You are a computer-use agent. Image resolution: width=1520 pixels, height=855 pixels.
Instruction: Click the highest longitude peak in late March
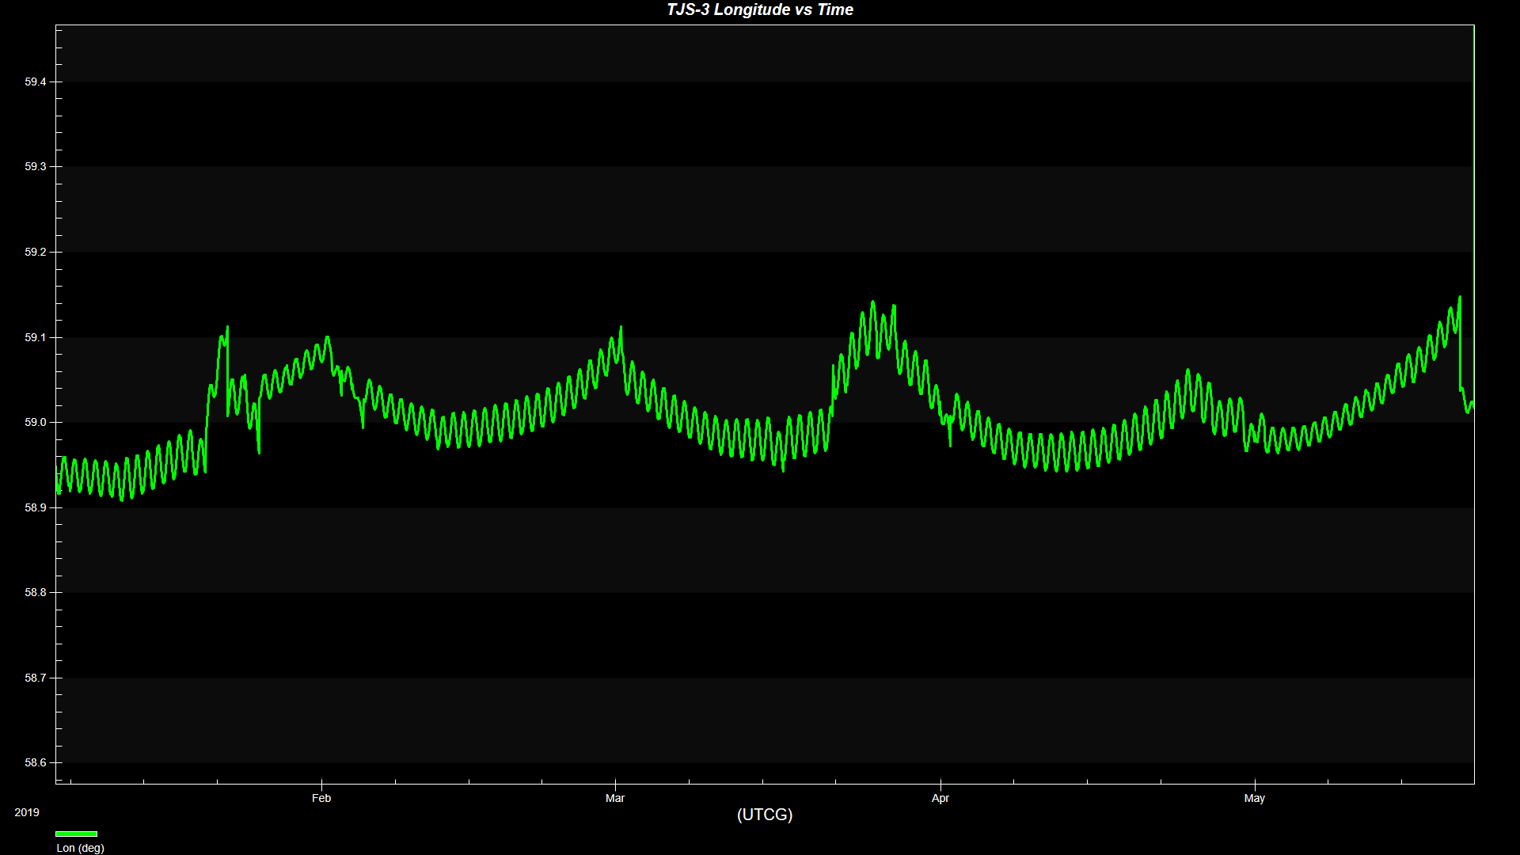click(872, 302)
